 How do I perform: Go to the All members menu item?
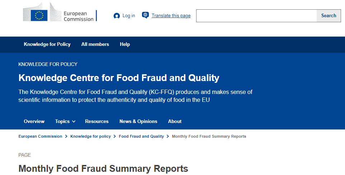click(95, 44)
